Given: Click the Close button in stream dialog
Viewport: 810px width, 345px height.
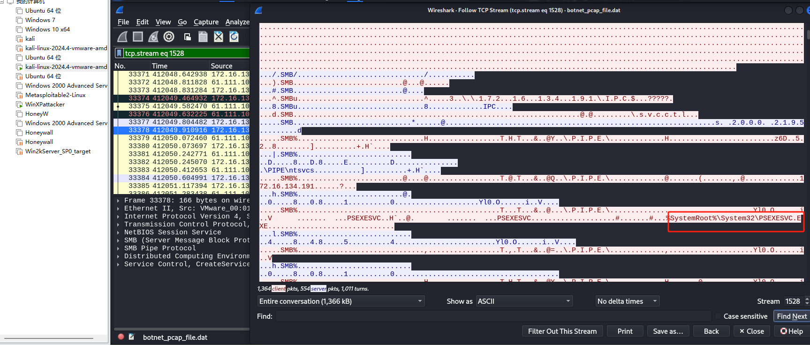Looking at the screenshot, I should pyautogui.click(x=751, y=331).
